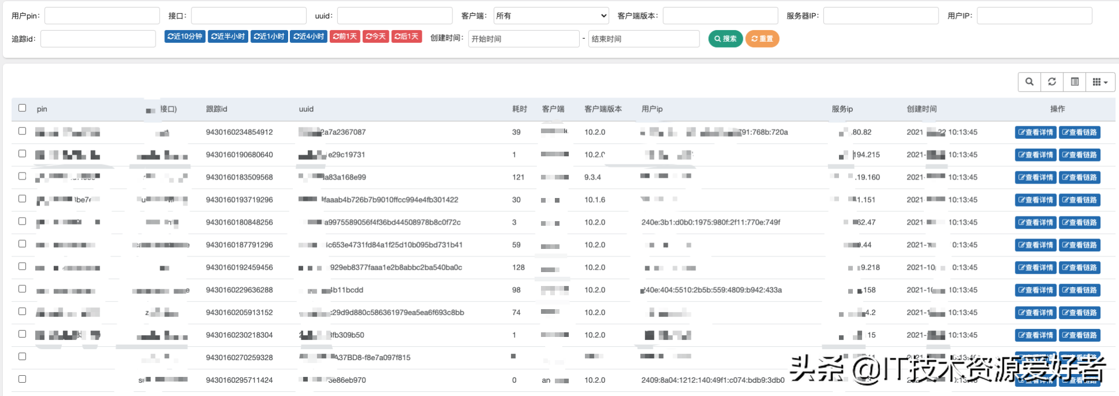Click 查看详情 for row 9430160234854912

point(1036,133)
